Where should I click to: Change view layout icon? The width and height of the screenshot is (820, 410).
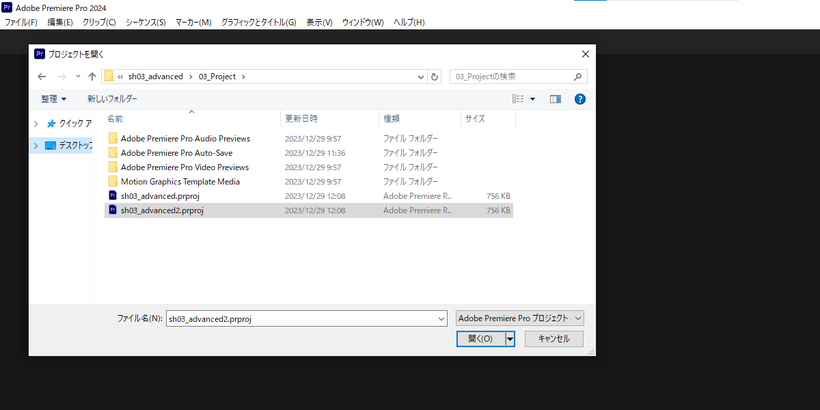pyautogui.click(x=518, y=99)
